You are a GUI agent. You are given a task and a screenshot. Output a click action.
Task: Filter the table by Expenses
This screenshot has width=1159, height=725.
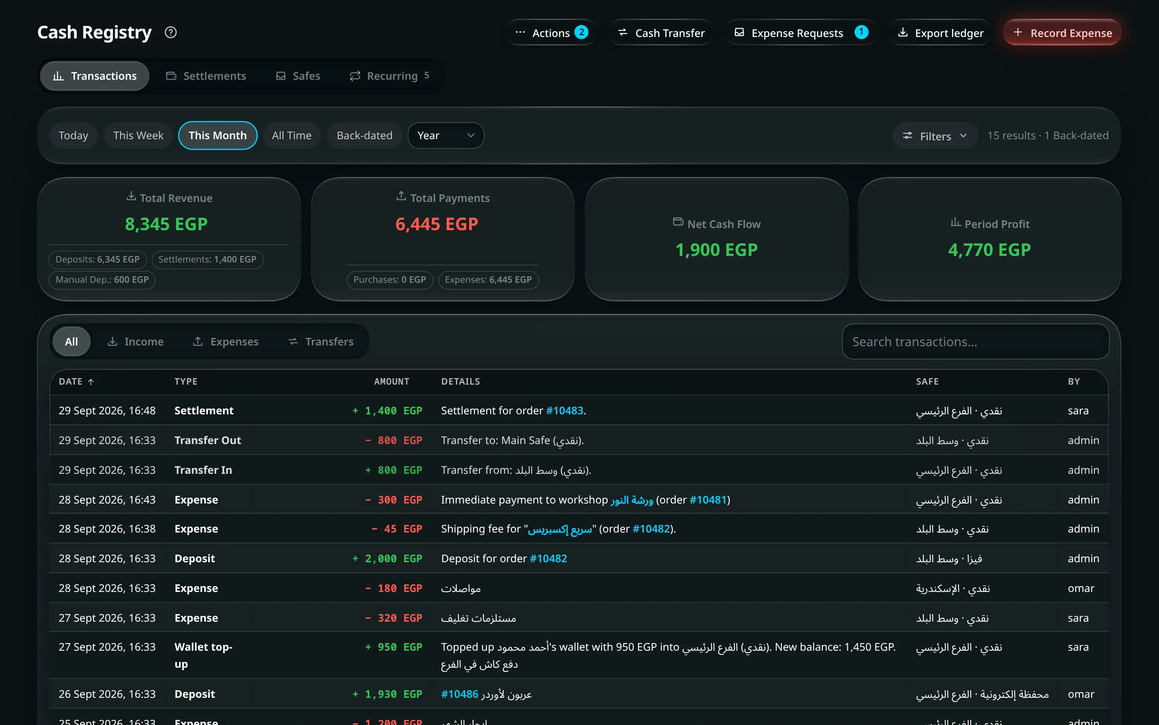point(226,341)
